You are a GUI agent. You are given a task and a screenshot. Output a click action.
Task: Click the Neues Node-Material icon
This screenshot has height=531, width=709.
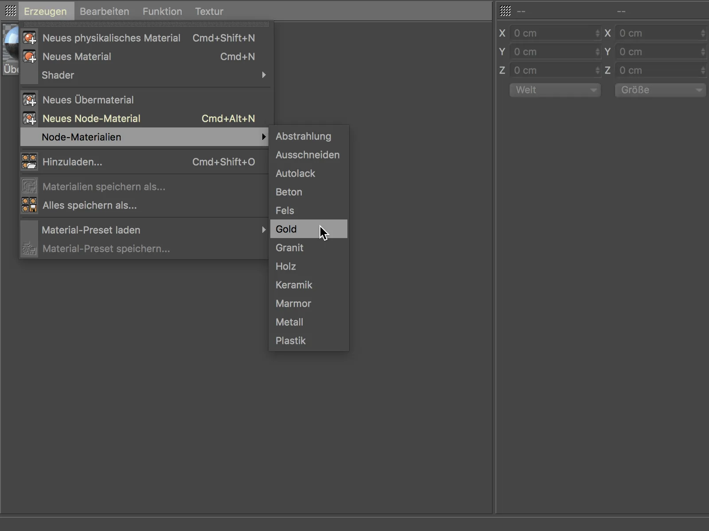point(30,119)
